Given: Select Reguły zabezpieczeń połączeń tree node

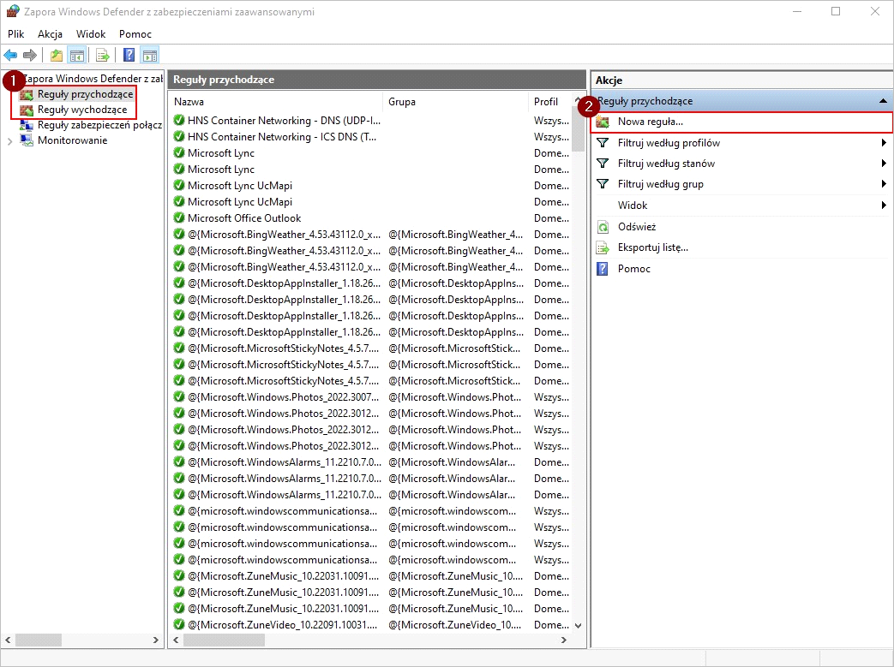Looking at the screenshot, I should click(99, 125).
